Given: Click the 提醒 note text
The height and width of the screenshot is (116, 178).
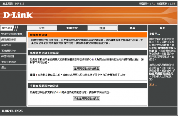Looking at the screenshot, I should point(78,75).
